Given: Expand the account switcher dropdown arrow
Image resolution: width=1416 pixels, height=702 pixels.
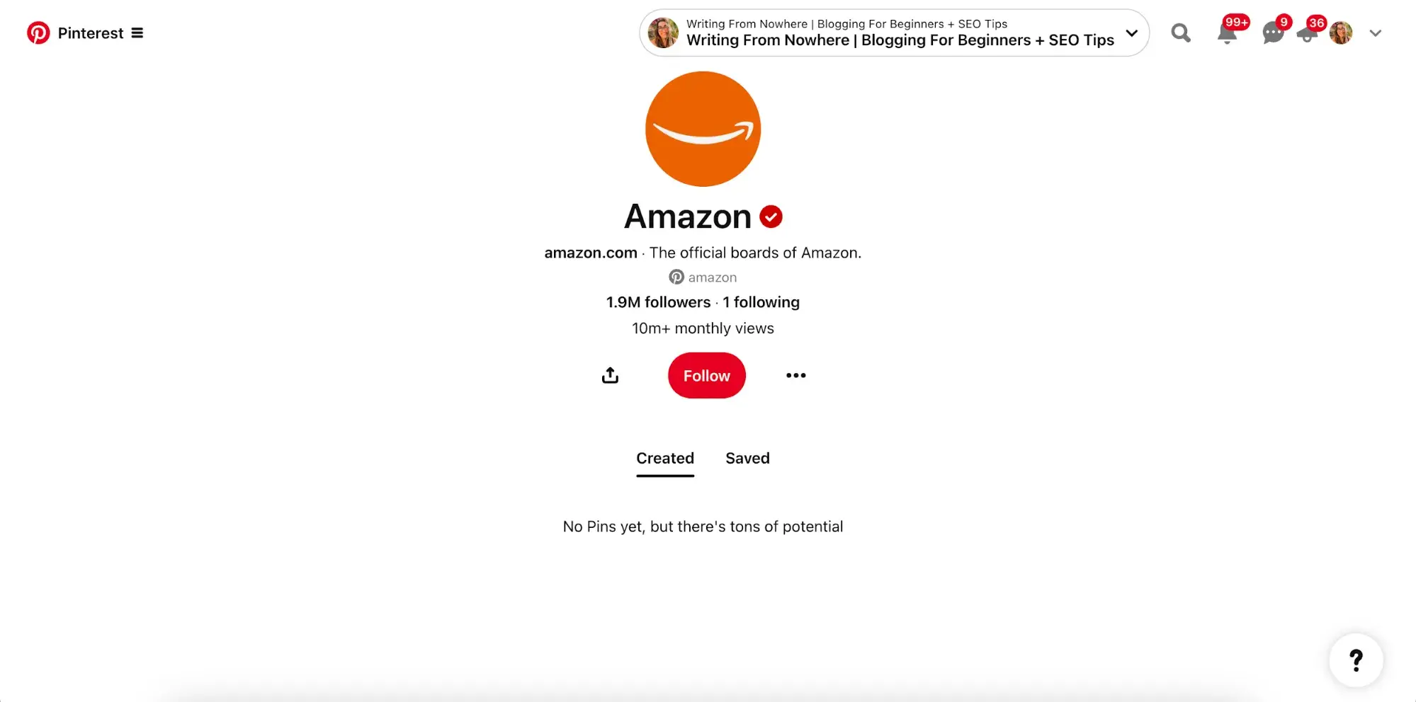Looking at the screenshot, I should (1132, 33).
